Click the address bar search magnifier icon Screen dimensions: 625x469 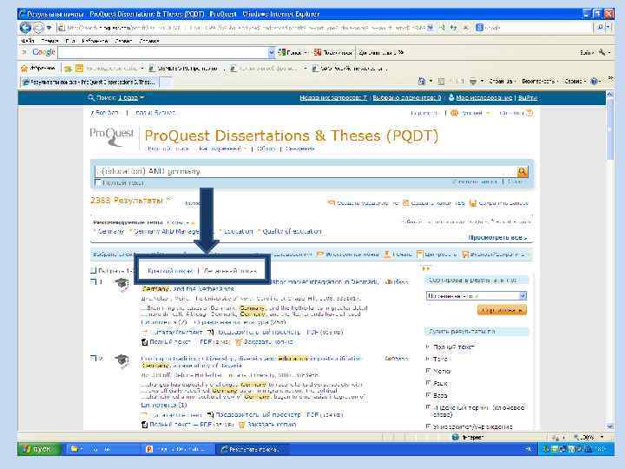click(601, 28)
